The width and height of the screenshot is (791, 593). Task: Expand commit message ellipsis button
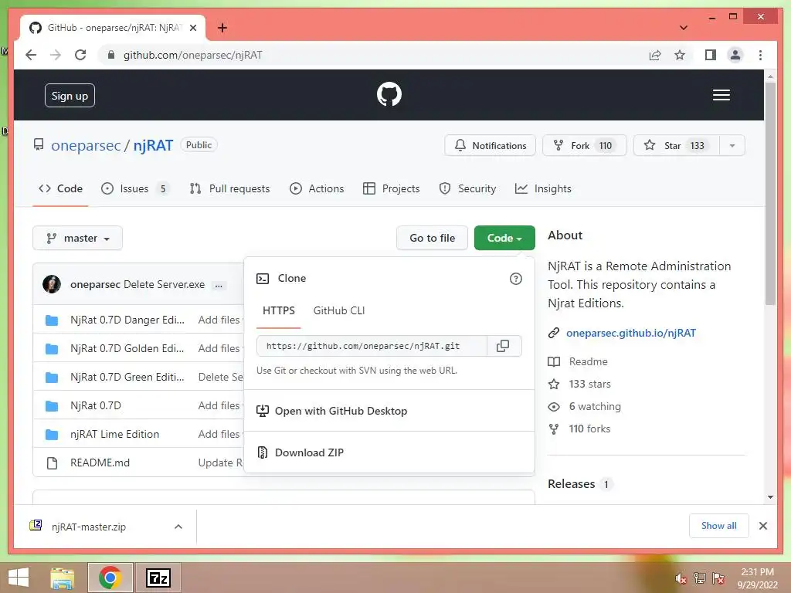219,286
